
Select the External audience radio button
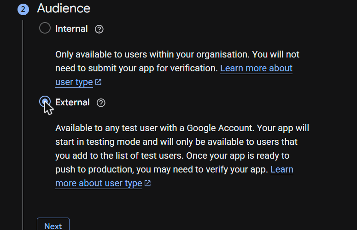pos(45,101)
